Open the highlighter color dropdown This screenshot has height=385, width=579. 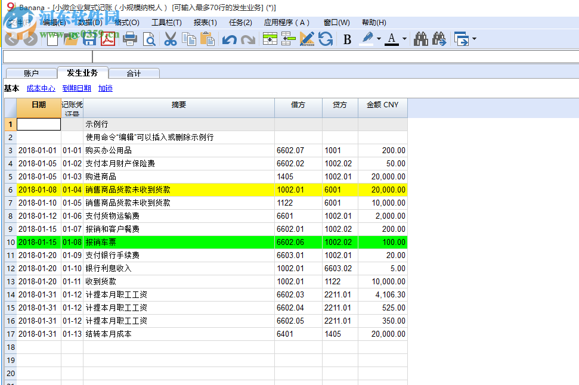click(x=379, y=39)
